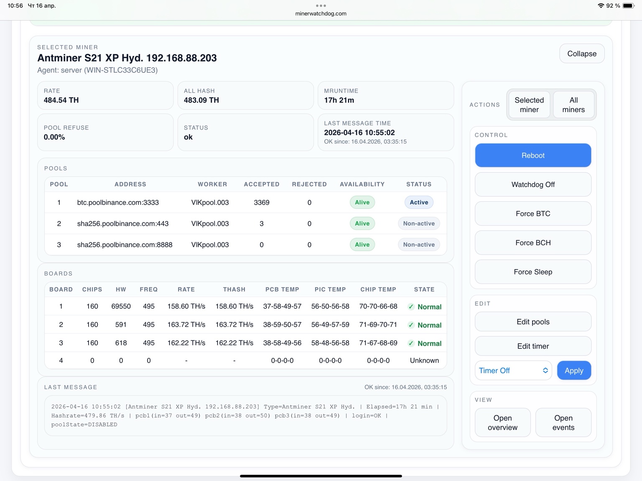This screenshot has width=642, height=481.
Task: Click Alive badge for sha256.poolbinance.com:443
Action: (362, 224)
